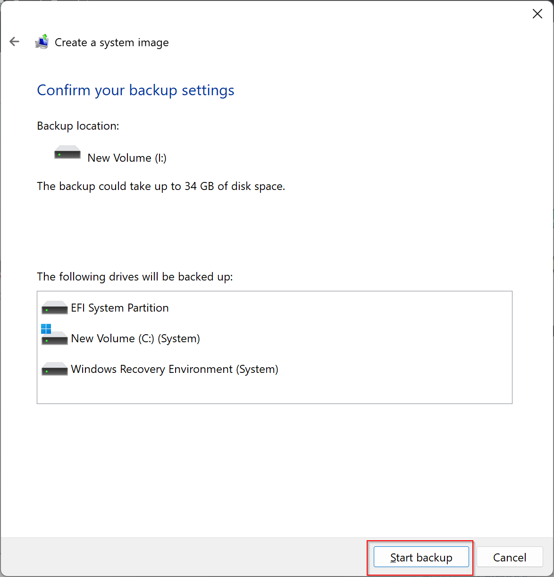
Task: Click 'Windows Recovery Environment (System)' entry
Action: 175,369
